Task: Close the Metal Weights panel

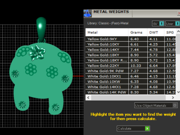Action: coord(179,13)
